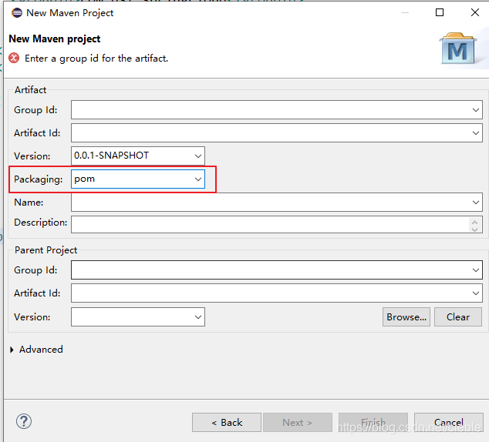Viewport: 489px width, 442px height.
Task: Click the Description field's down scroll arrow
Action: 474,229
